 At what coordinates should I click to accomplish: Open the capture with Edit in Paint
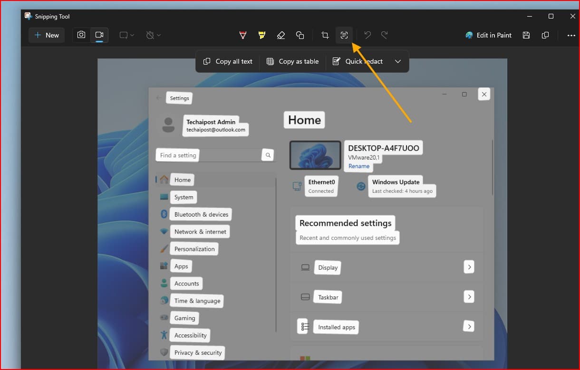point(489,35)
